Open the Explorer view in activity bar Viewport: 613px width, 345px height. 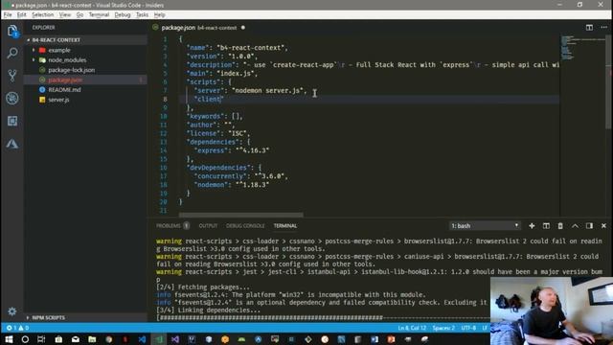coord(12,31)
